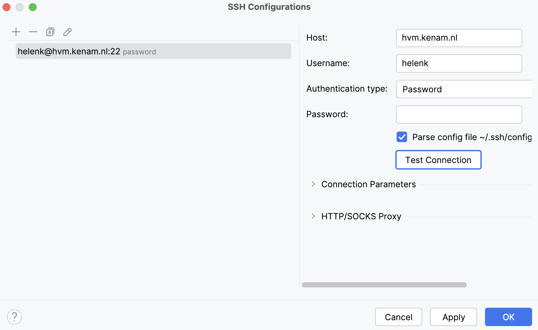Focus the empty Password field
Viewport: 538px width, 330px height.
[458, 114]
